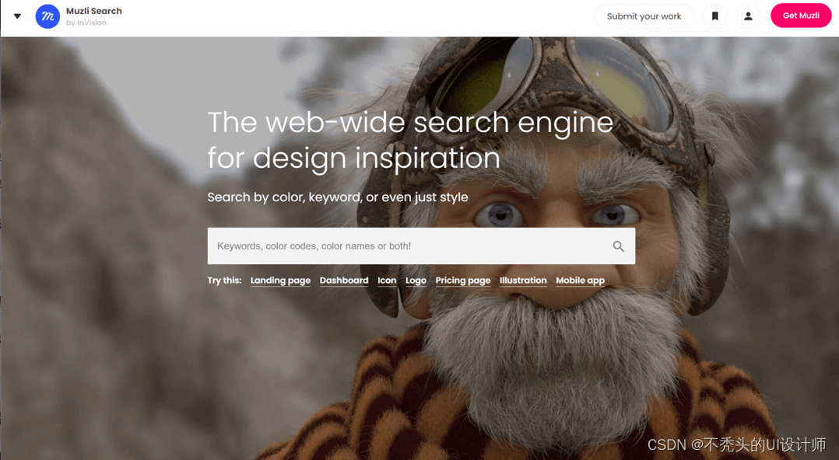839x460 pixels.
Task: Expand the dropdown arrow beside Muzli logo
Action: click(x=18, y=16)
